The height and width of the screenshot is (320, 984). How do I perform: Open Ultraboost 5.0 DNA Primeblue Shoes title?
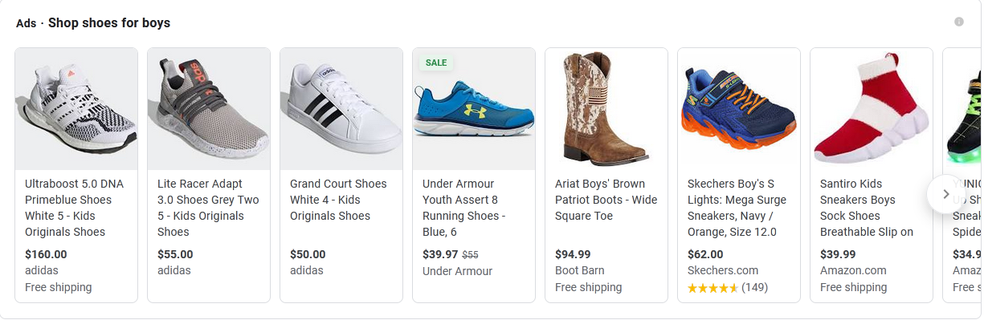coord(74,208)
